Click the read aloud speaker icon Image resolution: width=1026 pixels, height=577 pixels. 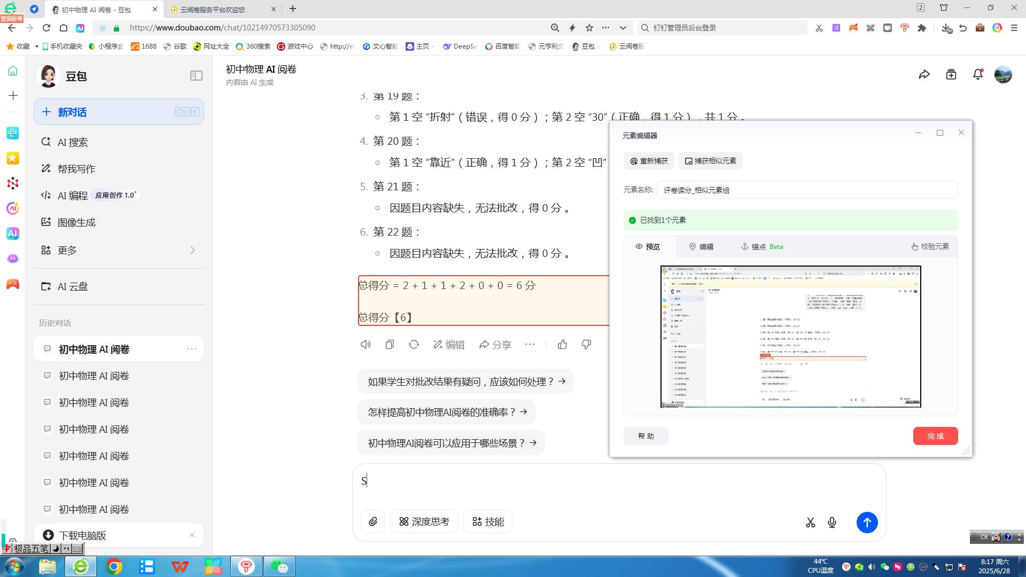click(x=366, y=345)
